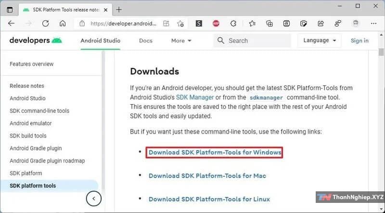This screenshot has height=213, width=385.
Task: Download SDK Platform-Tools for Linux
Action: (209, 199)
